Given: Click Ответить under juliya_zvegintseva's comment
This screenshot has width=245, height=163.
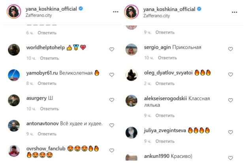Looking at the screenshot, I should 165,141.
